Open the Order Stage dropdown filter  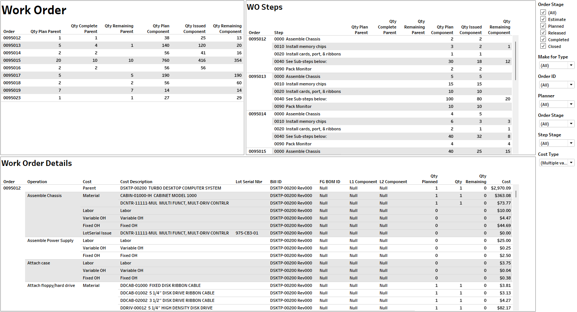[556, 124]
